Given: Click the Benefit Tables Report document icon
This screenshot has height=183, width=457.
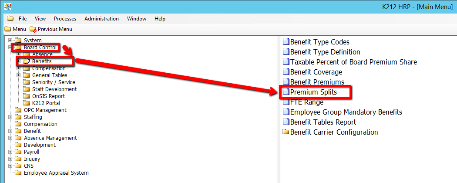Looking at the screenshot, I should point(286,122).
